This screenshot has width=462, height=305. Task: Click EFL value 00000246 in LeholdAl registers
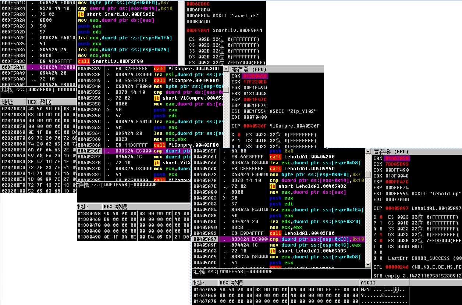click(397, 267)
